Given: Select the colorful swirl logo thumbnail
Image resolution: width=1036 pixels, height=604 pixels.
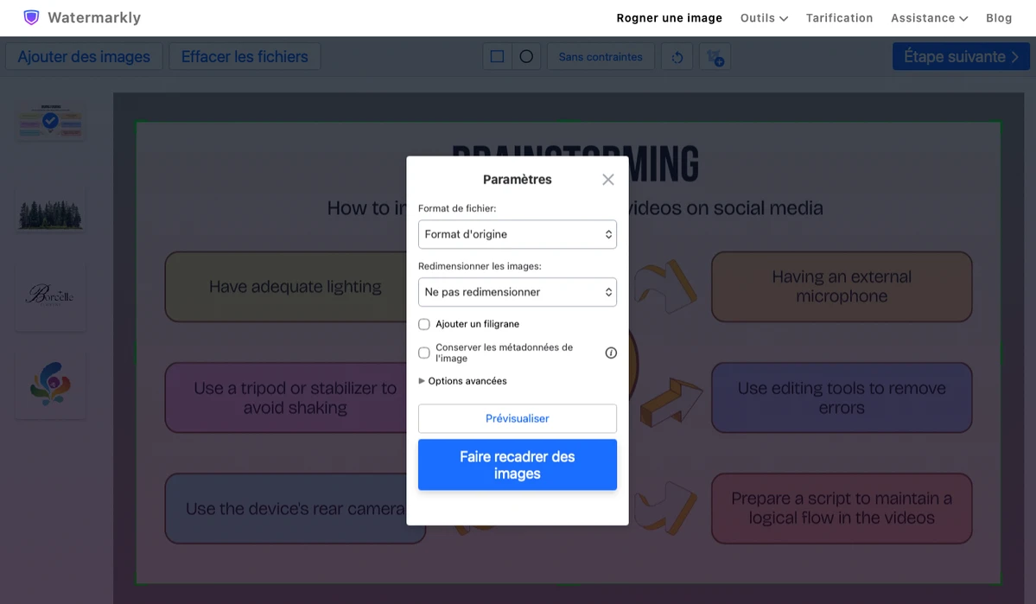Looking at the screenshot, I should point(51,384).
